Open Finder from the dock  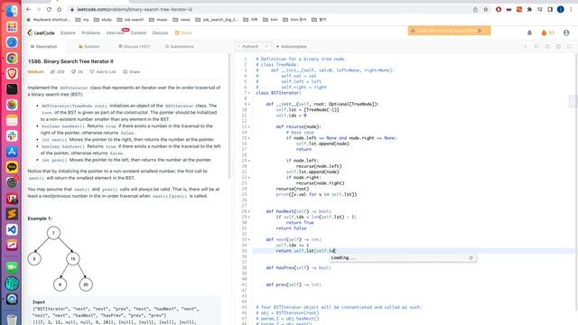point(12,11)
